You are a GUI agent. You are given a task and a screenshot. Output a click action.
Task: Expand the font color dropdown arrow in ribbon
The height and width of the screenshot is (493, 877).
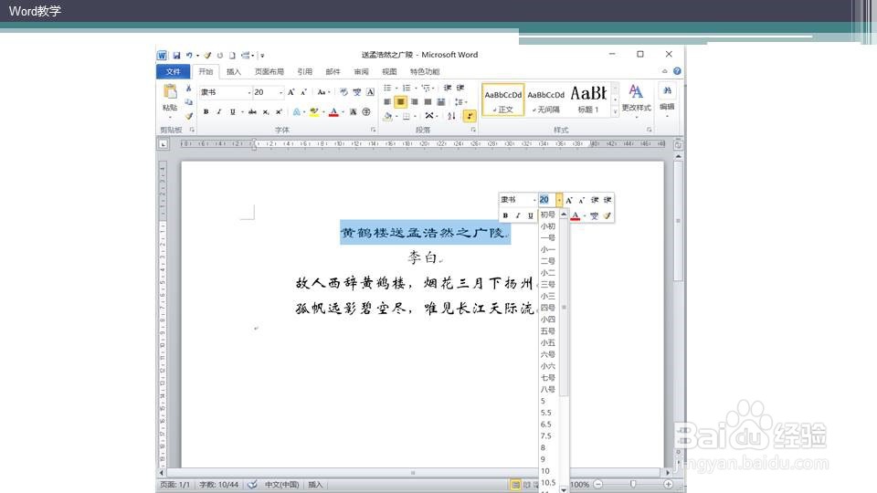(x=343, y=111)
